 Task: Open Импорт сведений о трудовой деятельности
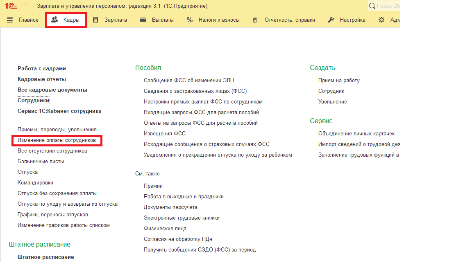359,144
